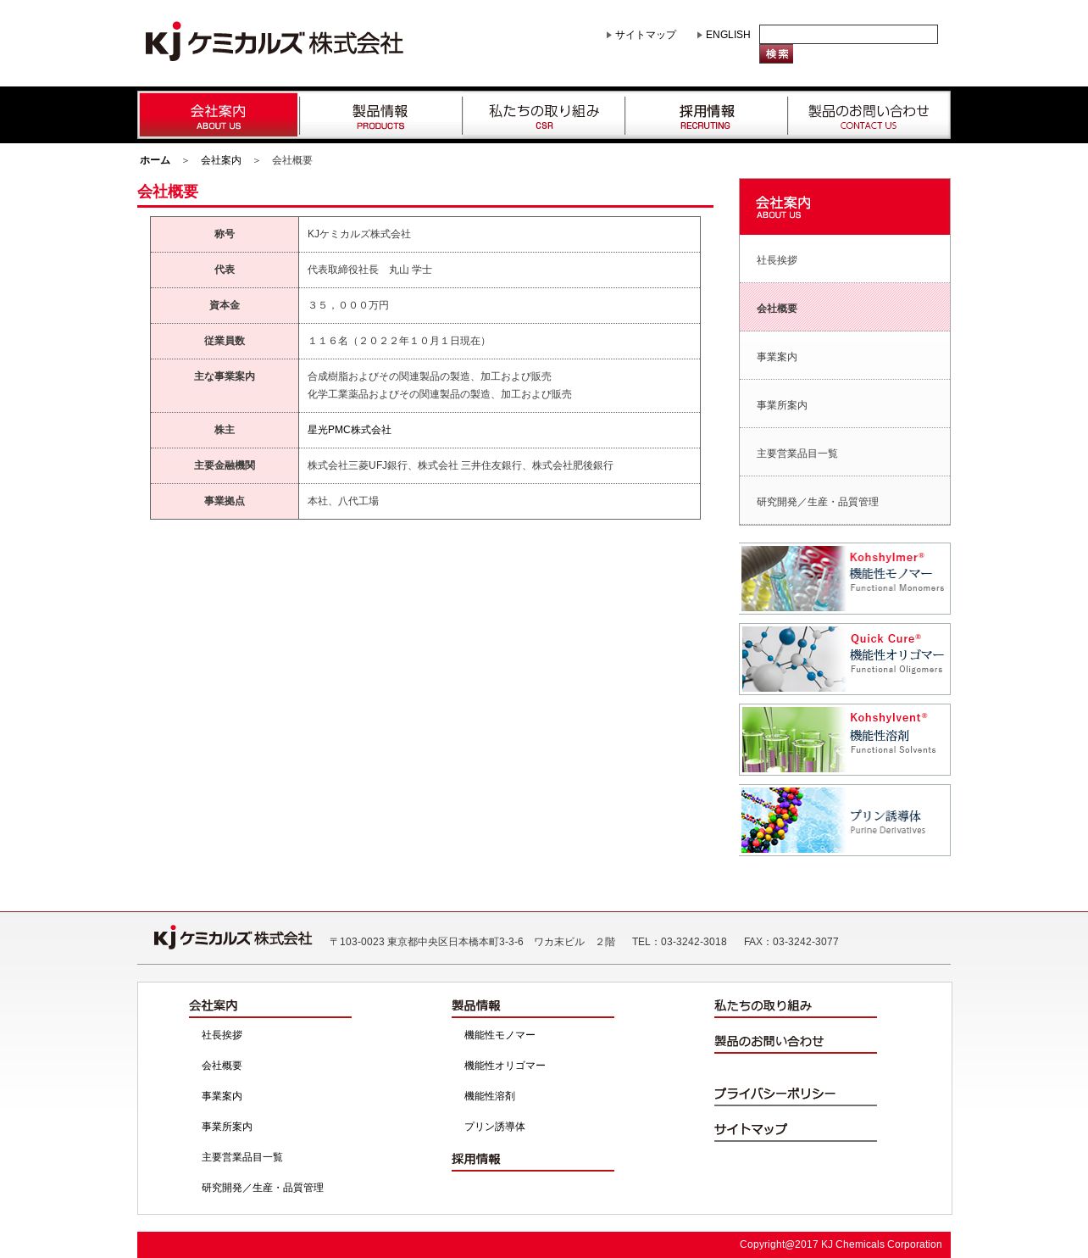
Task: Open sidebar 事業所案内 page
Action: click(845, 404)
